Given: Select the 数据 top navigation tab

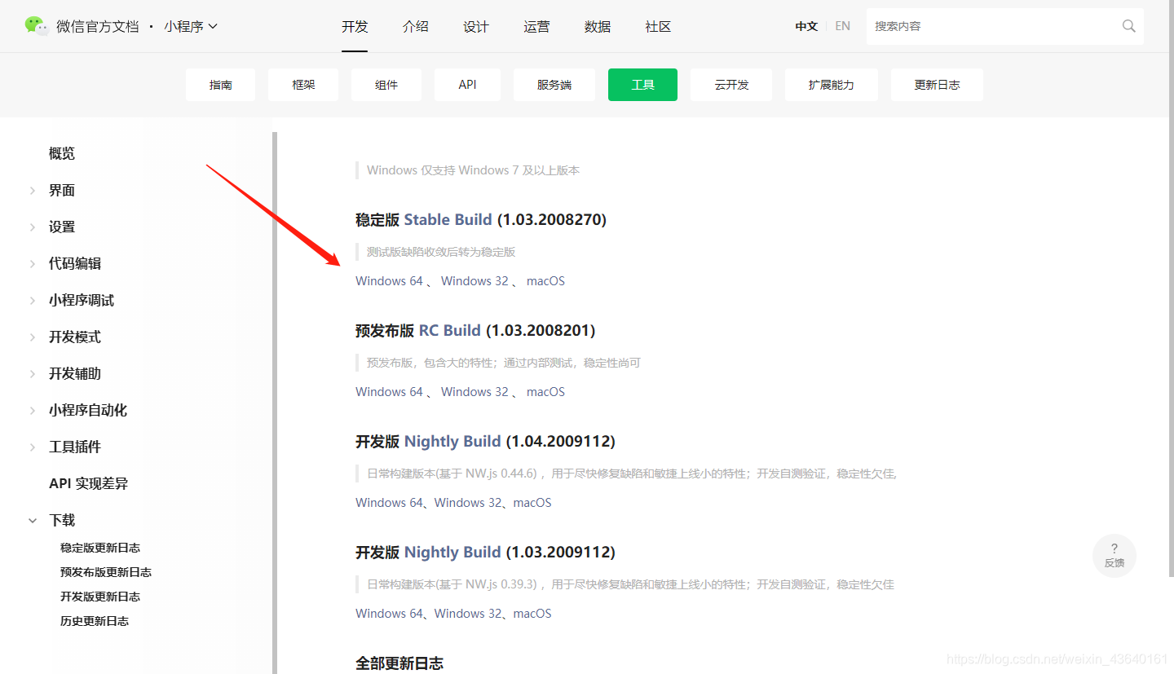Looking at the screenshot, I should (x=598, y=26).
